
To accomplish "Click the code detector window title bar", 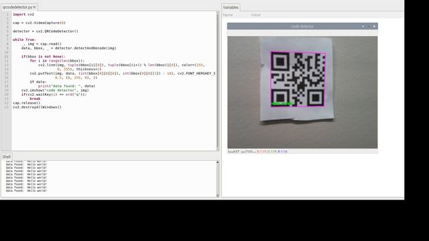I will coord(302,26).
